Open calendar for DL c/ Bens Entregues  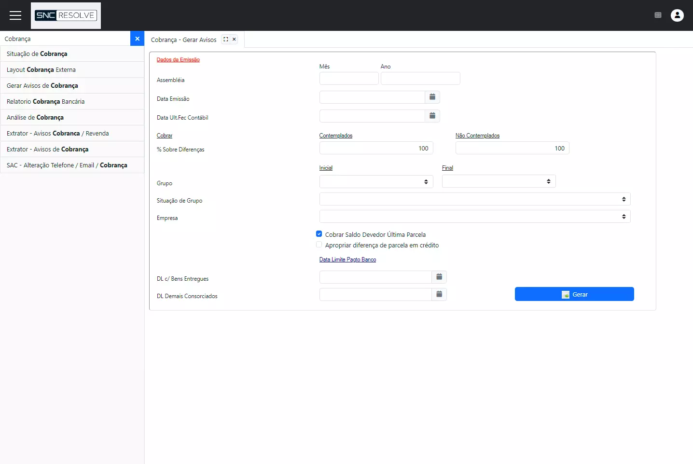pyautogui.click(x=439, y=277)
